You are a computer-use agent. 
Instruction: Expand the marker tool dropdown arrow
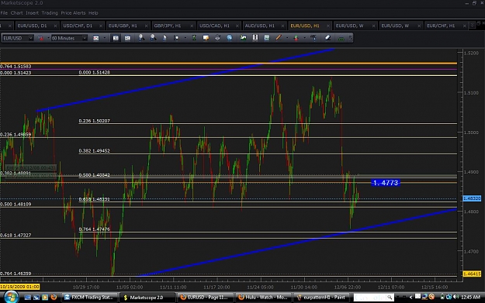pos(185,38)
